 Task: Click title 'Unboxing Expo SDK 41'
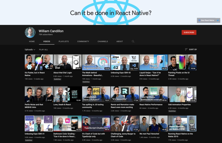pyautogui.click(x=35, y=134)
